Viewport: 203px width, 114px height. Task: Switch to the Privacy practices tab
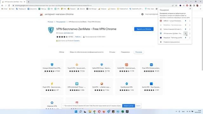(x=87, y=52)
